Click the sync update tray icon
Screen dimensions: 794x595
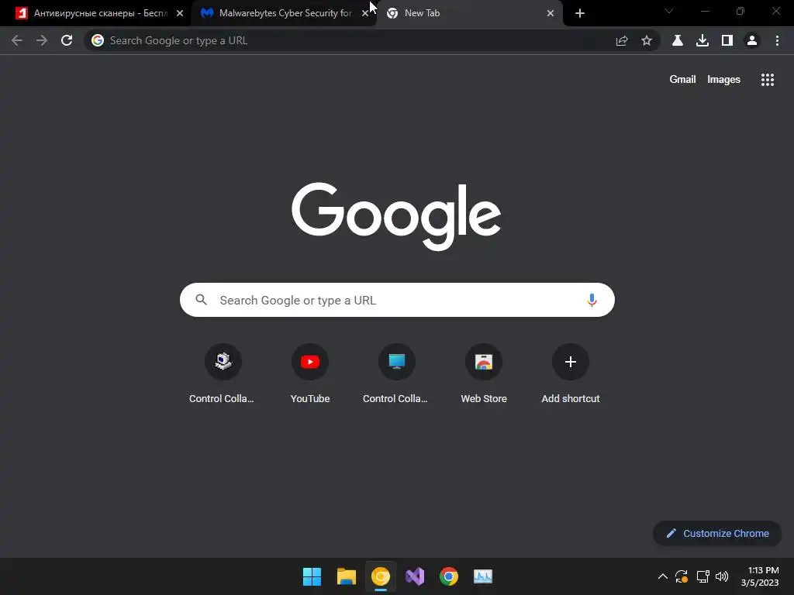coord(682,576)
